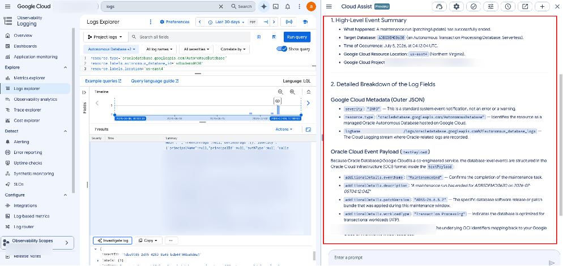563x266 pixels.
Task: Open the Learn graduation cap icon
Action: click(305, 22)
